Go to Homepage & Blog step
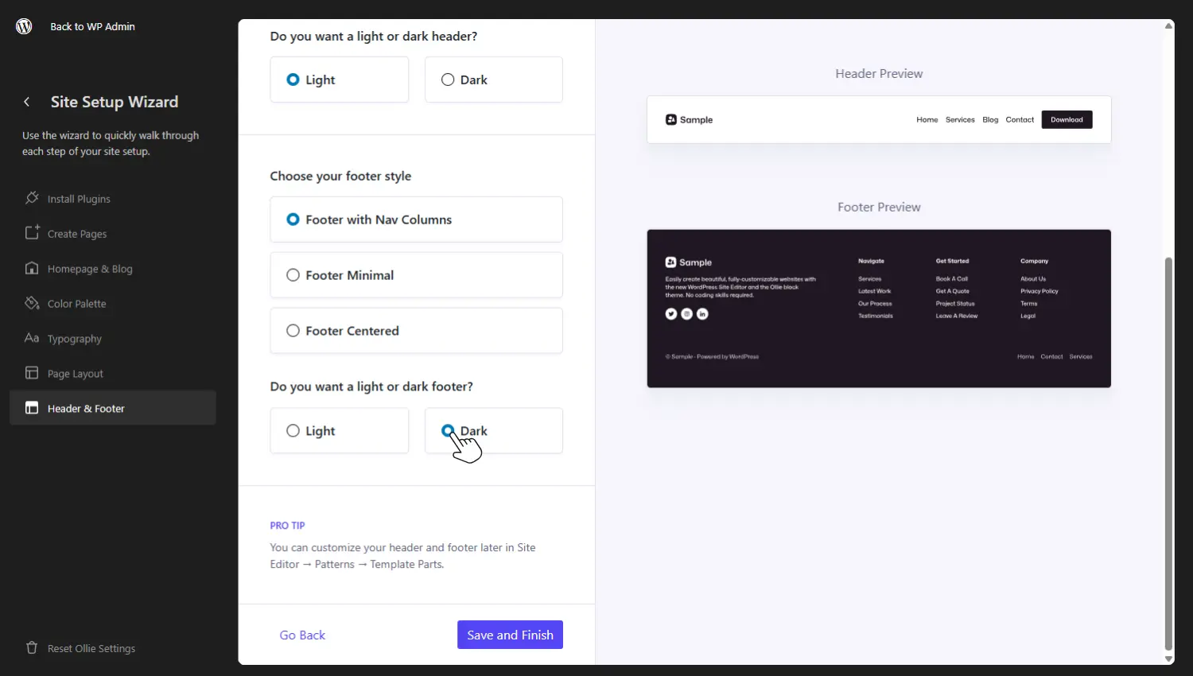This screenshot has height=676, width=1193. click(113, 269)
